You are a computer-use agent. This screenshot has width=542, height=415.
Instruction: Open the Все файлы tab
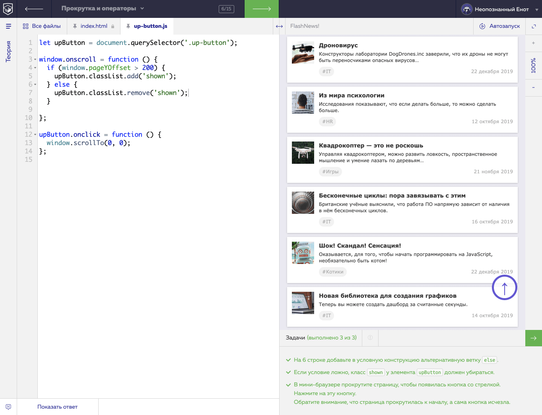point(42,26)
